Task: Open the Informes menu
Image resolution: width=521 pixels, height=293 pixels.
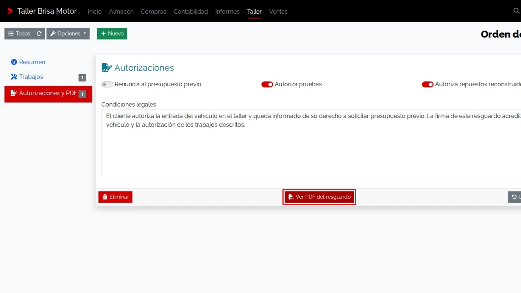Action: coord(227,11)
